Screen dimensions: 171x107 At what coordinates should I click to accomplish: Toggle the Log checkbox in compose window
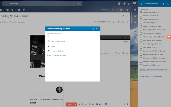[x=115, y=53]
